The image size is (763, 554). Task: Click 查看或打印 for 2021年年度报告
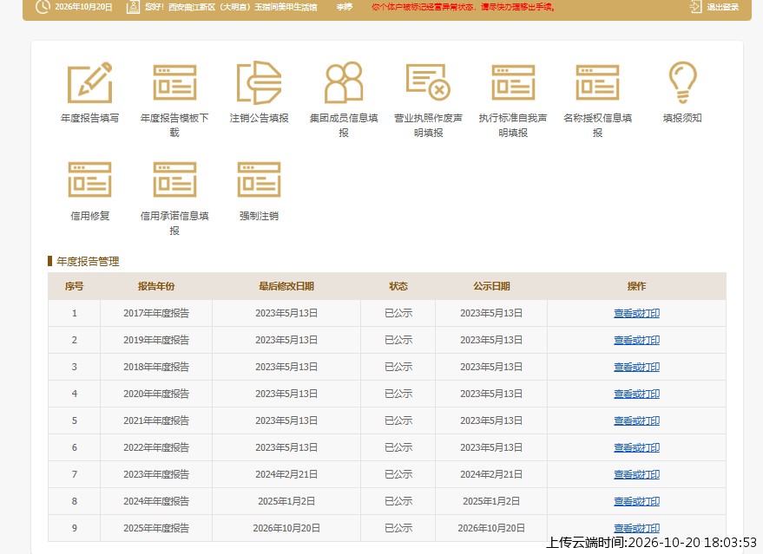click(636, 420)
